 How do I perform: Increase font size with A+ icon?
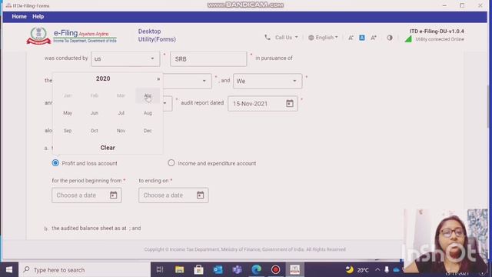[x=374, y=38]
